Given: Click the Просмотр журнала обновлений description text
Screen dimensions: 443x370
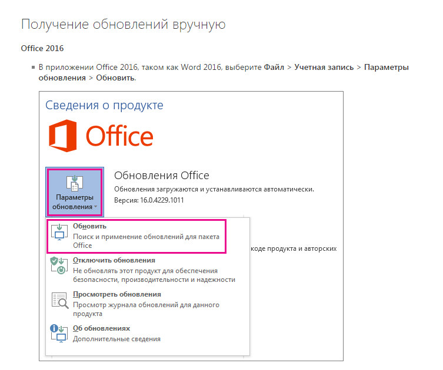Looking at the screenshot, I should [146, 309].
